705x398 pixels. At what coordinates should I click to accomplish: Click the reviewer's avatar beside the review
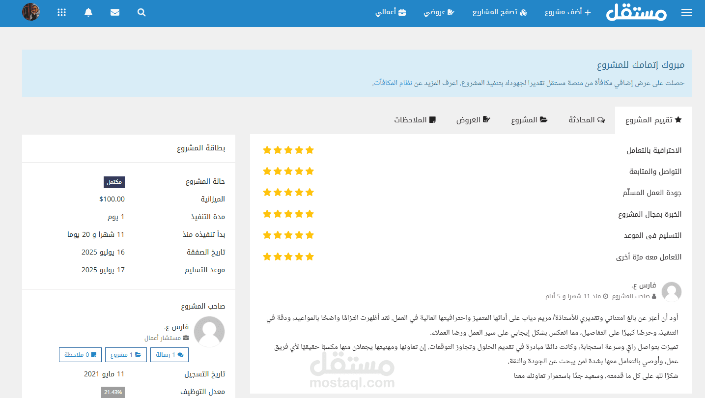click(672, 292)
